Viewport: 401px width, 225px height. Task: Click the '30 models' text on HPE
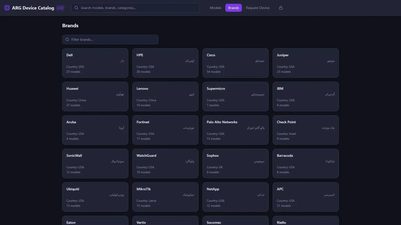(144, 72)
